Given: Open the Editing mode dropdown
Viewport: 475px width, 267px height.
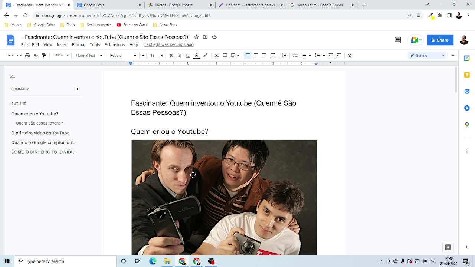Looking at the screenshot, I should pos(427,55).
